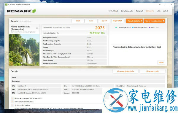Expand the Benchmark information section
This screenshot has height=113, width=178.
pyautogui.click(x=12, y=102)
